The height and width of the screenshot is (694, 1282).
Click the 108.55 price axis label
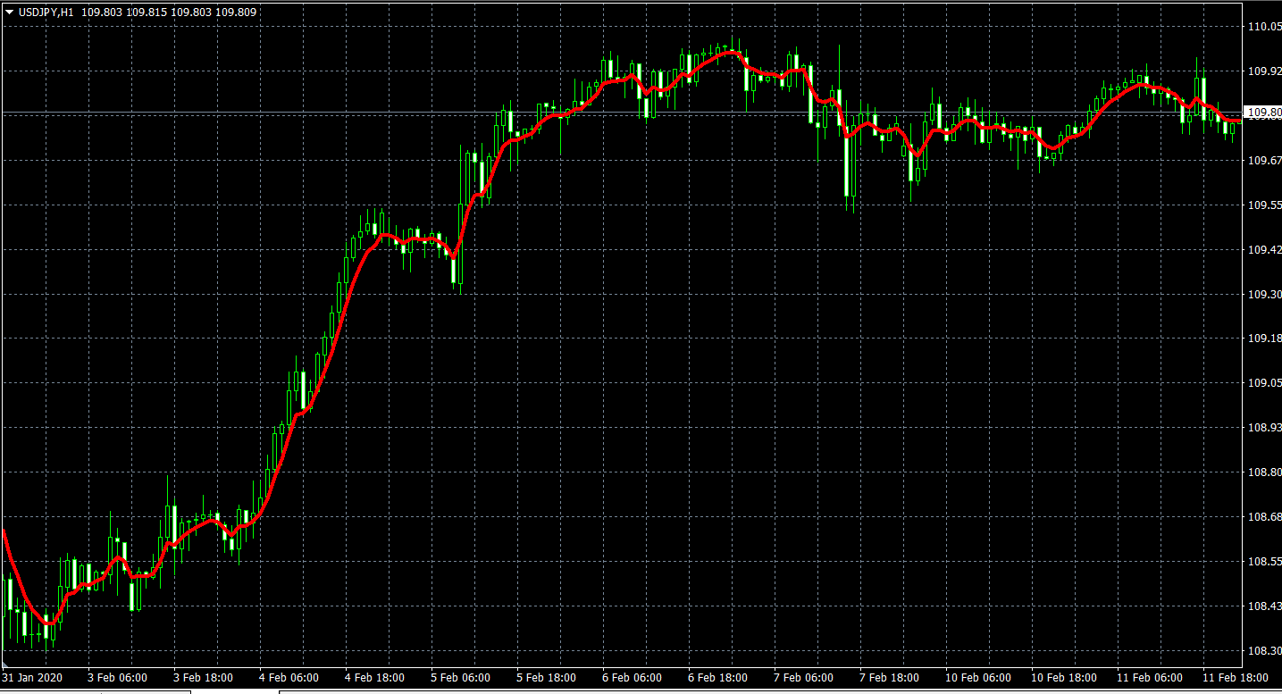tap(1263, 562)
